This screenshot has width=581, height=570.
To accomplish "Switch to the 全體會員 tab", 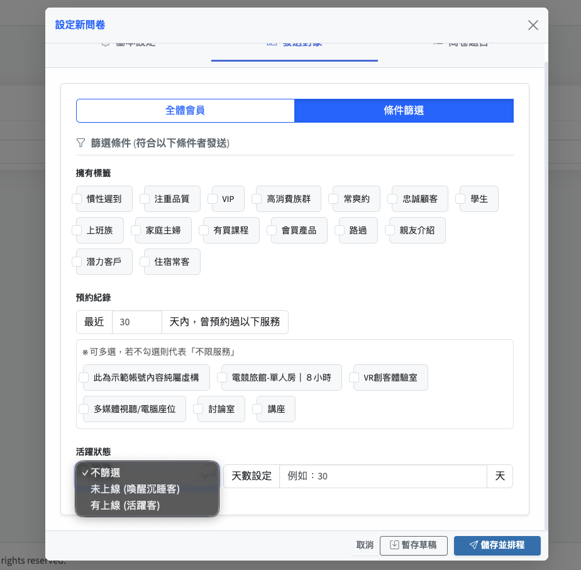I will pos(185,111).
